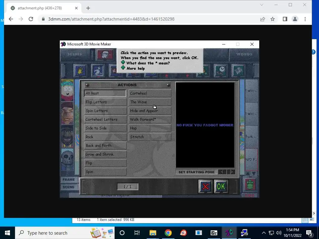Select the red-outlined text thumbnail
This screenshot has width=319, height=239.
(251, 160)
